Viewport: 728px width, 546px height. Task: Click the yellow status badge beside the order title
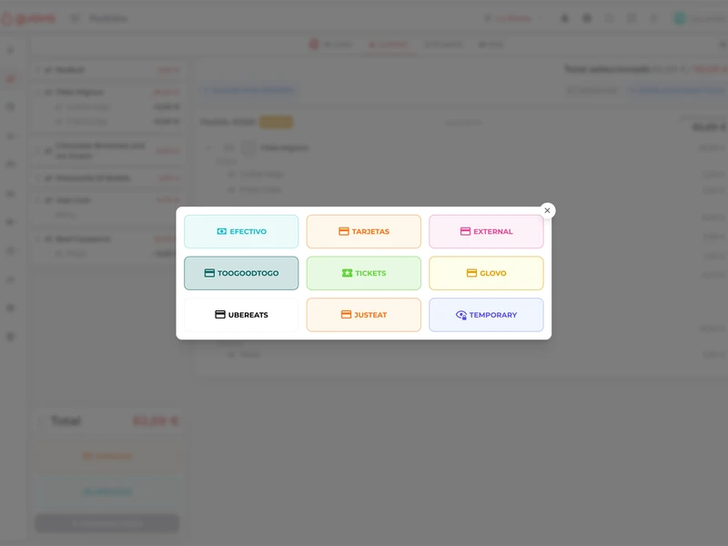point(276,122)
